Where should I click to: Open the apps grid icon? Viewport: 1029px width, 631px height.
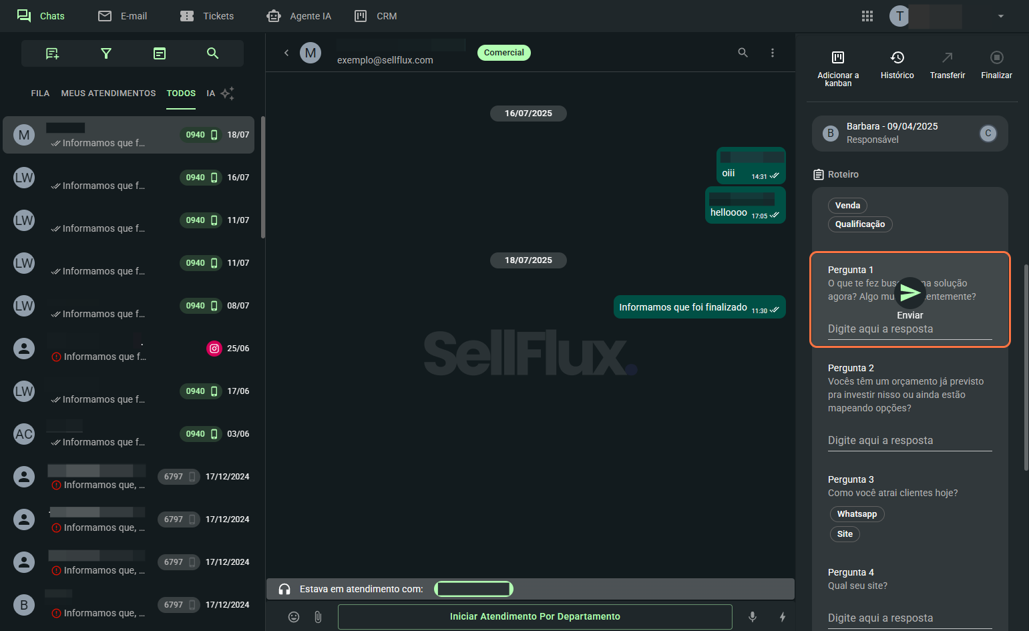(867, 16)
